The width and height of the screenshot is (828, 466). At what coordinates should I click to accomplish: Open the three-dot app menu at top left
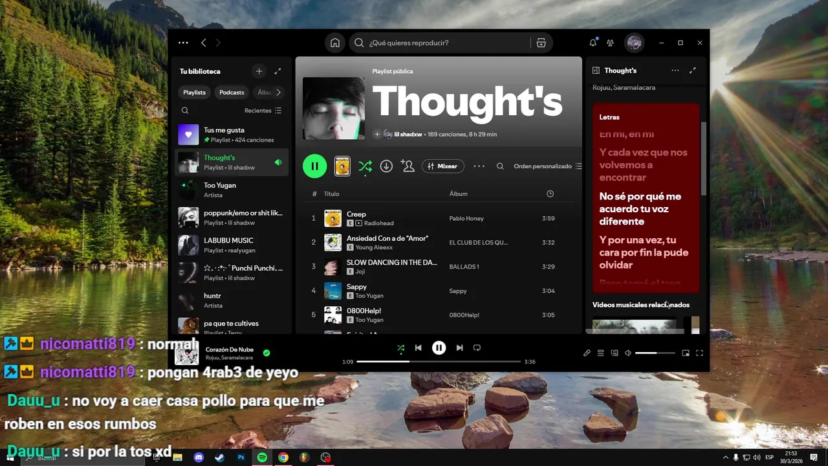click(183, 43)
